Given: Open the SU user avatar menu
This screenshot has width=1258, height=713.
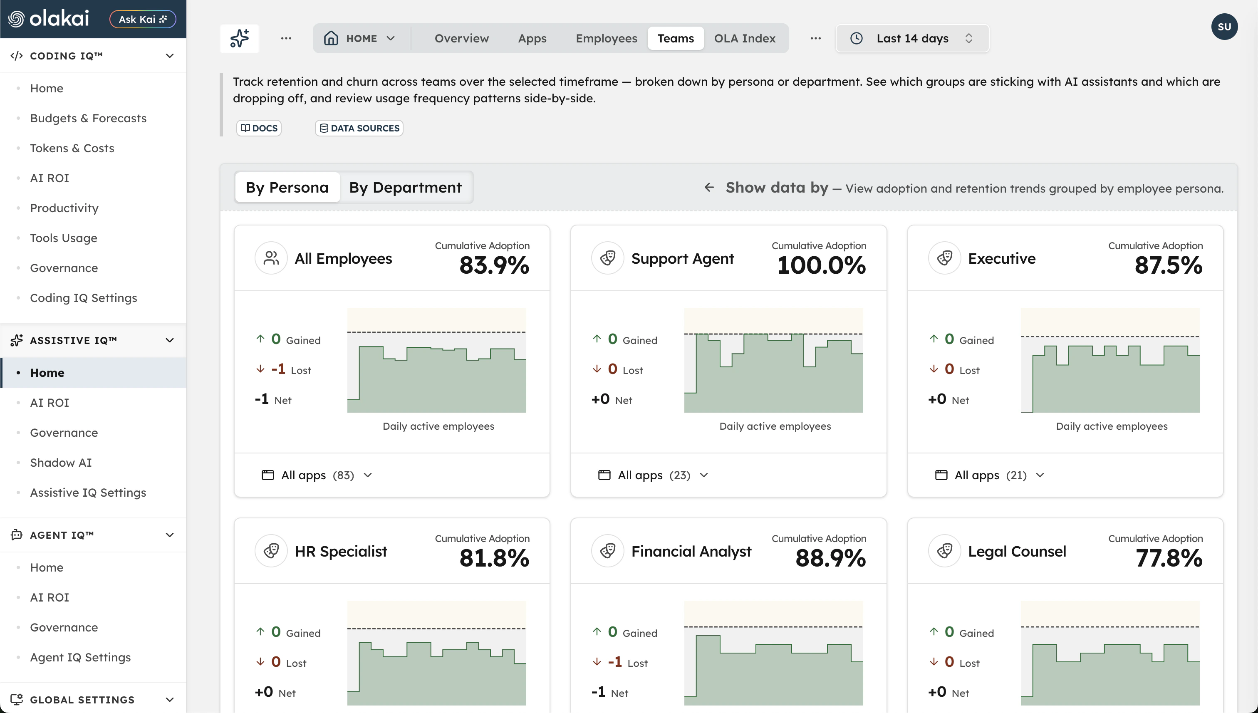Looking at the screenshot, I should coord(1224,27).
